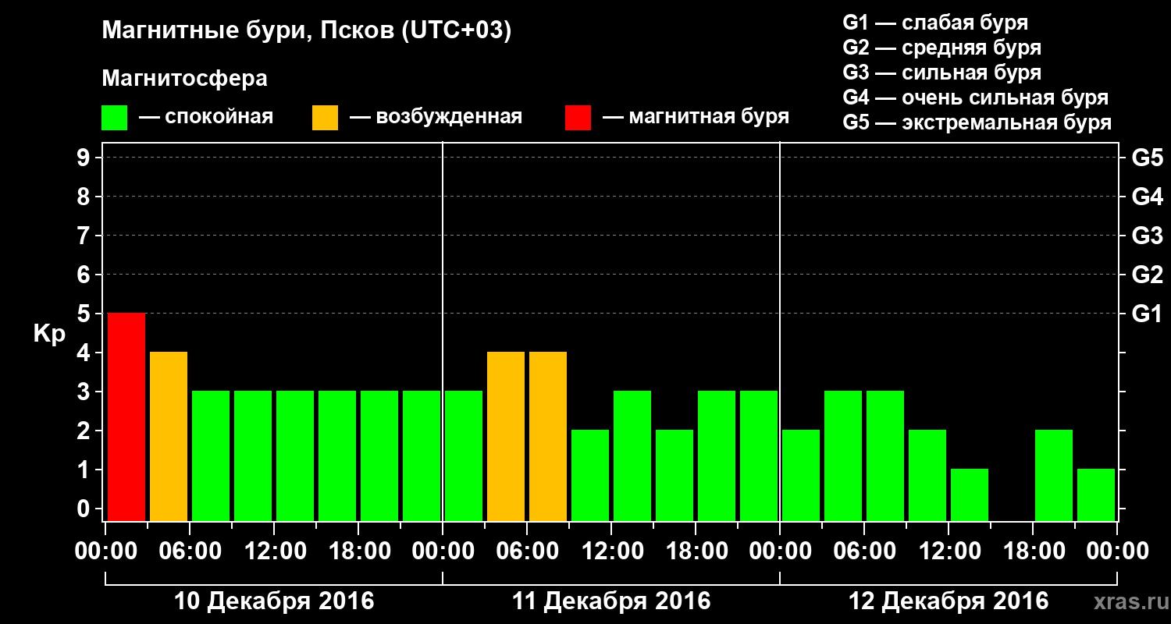Screen dimensions: 1171x624
Task: Select the 11 December 06:00–09:00 orange bar
Action: [x=548, y=436]
